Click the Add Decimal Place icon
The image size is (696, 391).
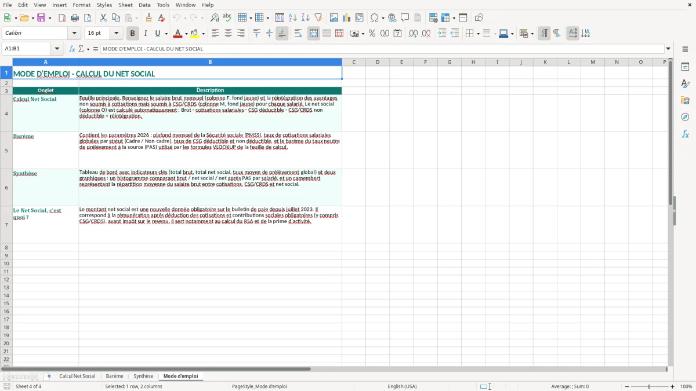click(413, 34)
